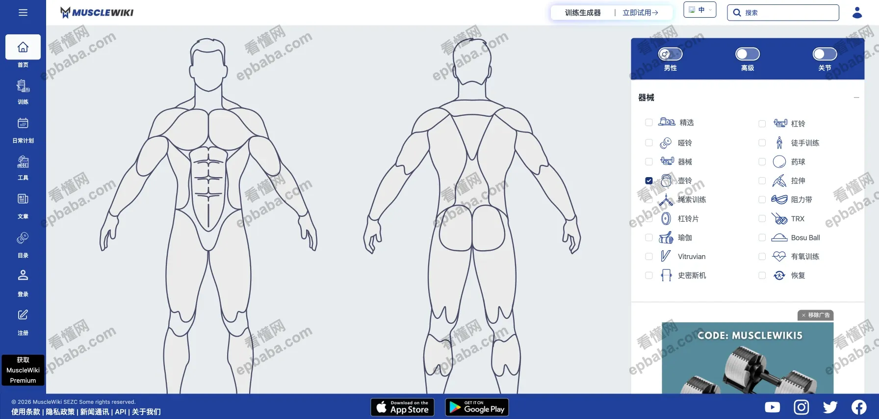Open 目录 directory in sidebar
Image resolution: width=879 pixels, height=419 pixels.
click(x=23, y=245)
